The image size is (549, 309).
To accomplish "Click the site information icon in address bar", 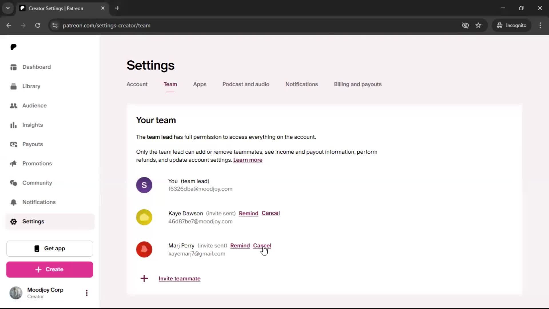I will [55, 25].
